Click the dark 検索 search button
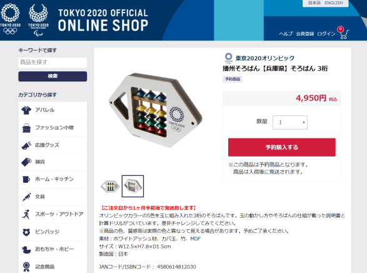367x273 pixels. coord(53,76)
